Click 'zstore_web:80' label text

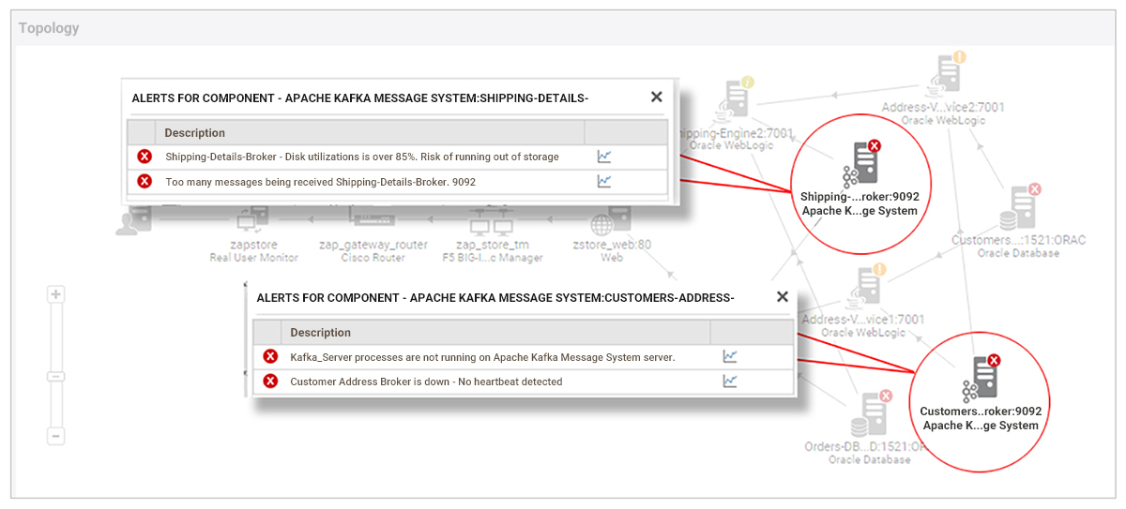click(x=612, y=245)
